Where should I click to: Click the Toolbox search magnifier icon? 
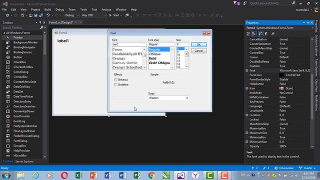41,27
